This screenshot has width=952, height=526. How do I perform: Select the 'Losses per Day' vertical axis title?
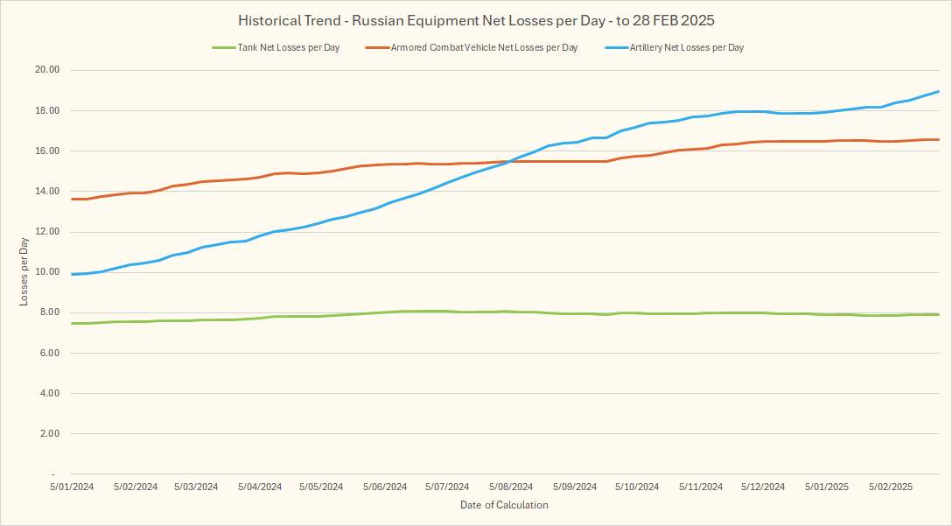(x=24, y=272)
